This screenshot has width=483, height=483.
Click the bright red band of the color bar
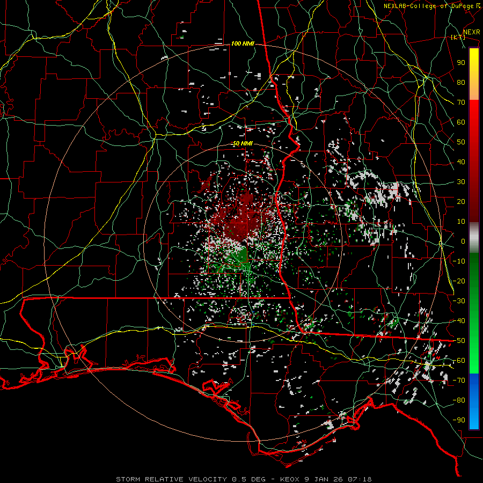tap(474, 123)
